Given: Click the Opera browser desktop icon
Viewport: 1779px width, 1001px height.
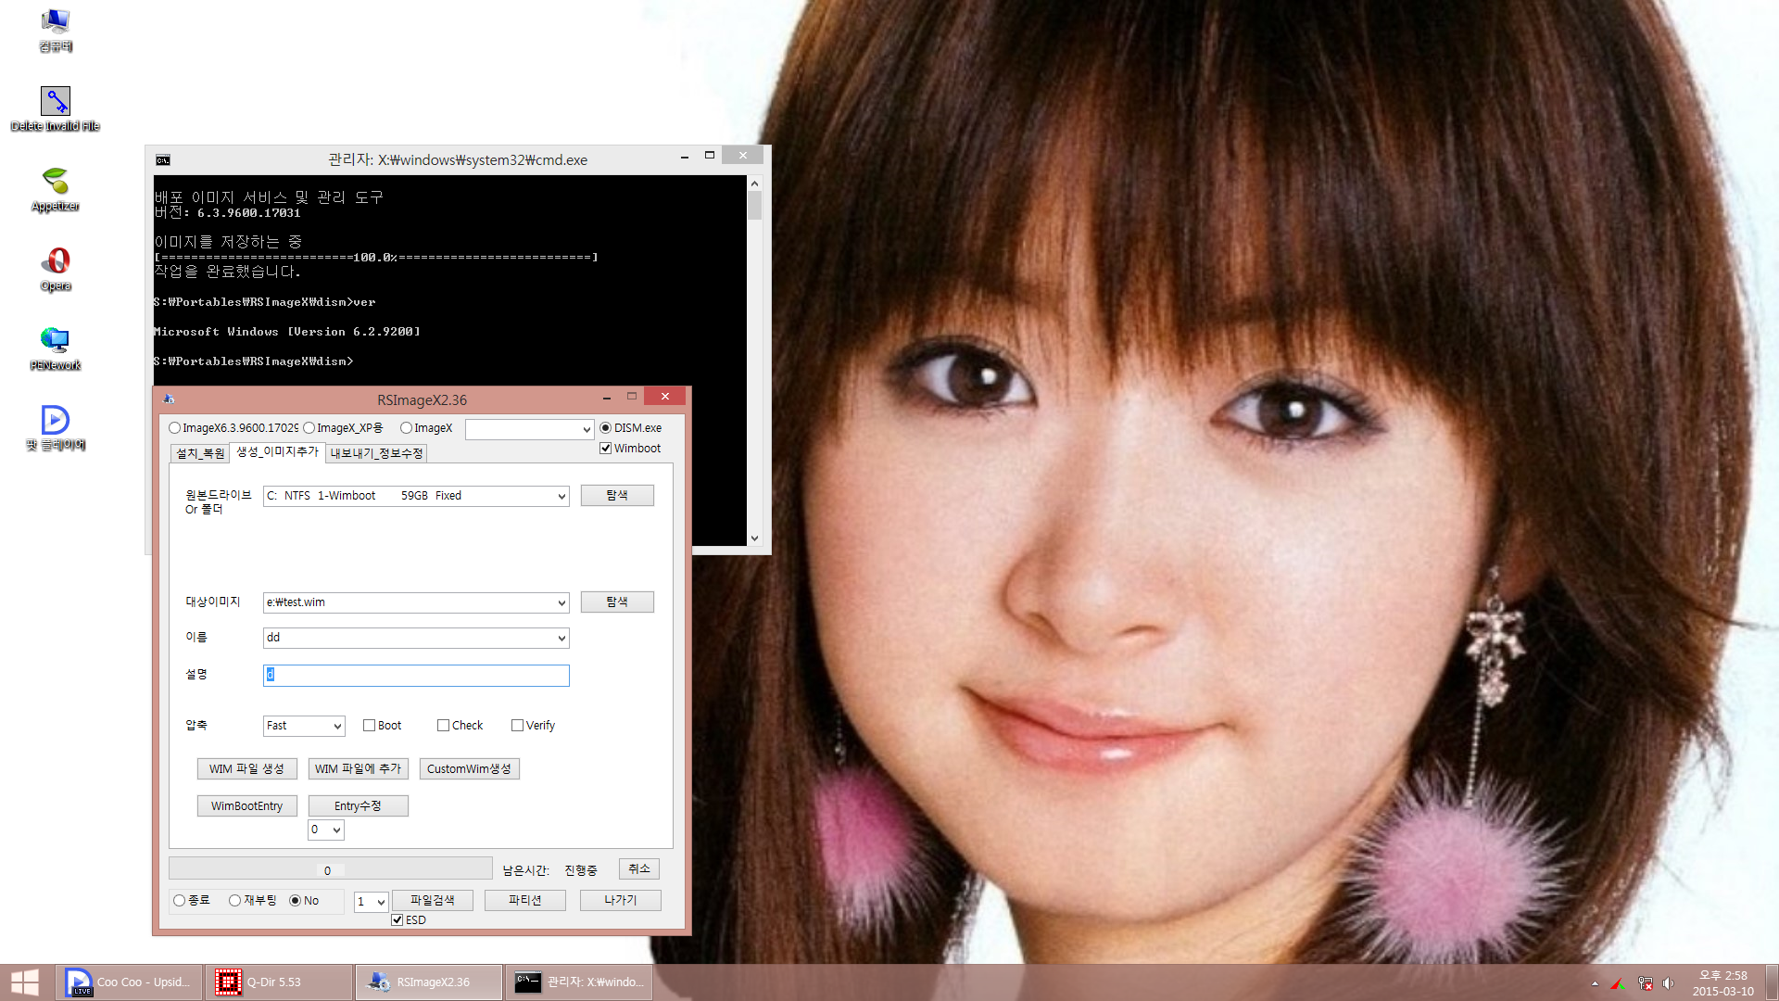Looking at the screenshot, I should click(x=55, y=260).
